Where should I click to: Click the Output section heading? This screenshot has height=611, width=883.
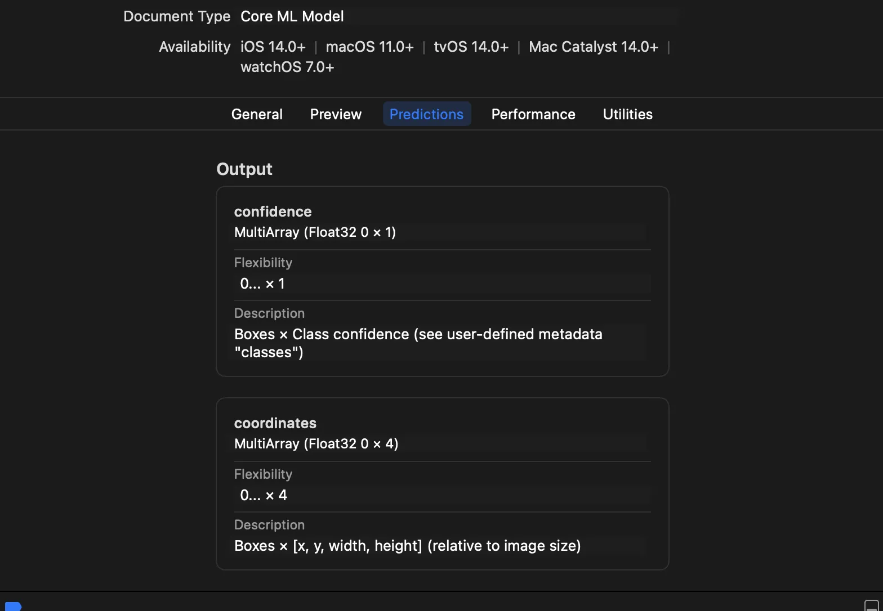(244, 169)
